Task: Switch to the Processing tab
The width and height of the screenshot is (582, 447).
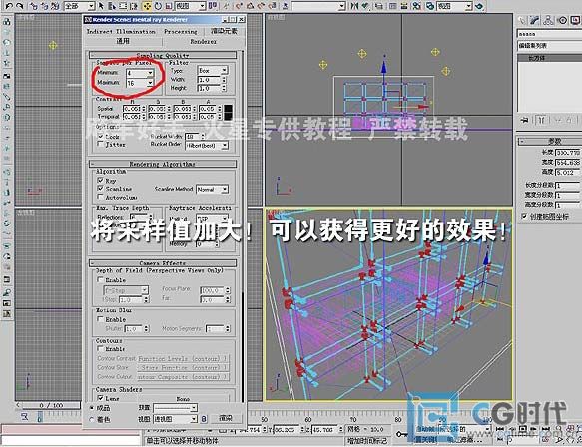Action: [x=181, y=32]
